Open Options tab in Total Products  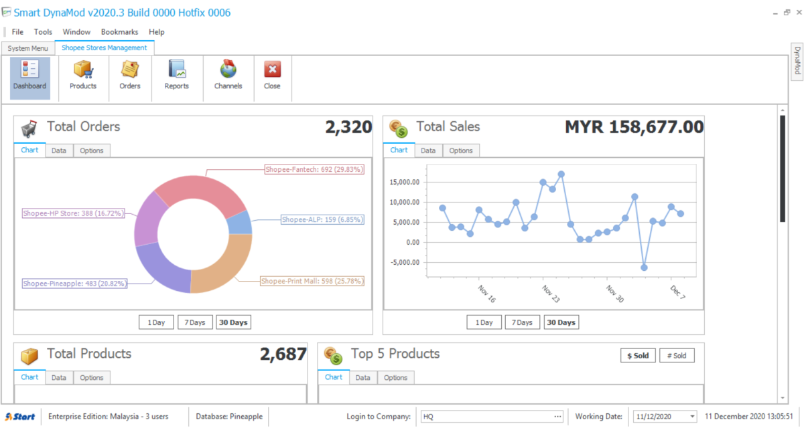92,377
